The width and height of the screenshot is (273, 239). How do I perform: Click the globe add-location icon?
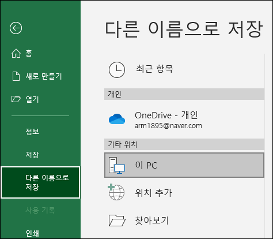click(116, 192)
